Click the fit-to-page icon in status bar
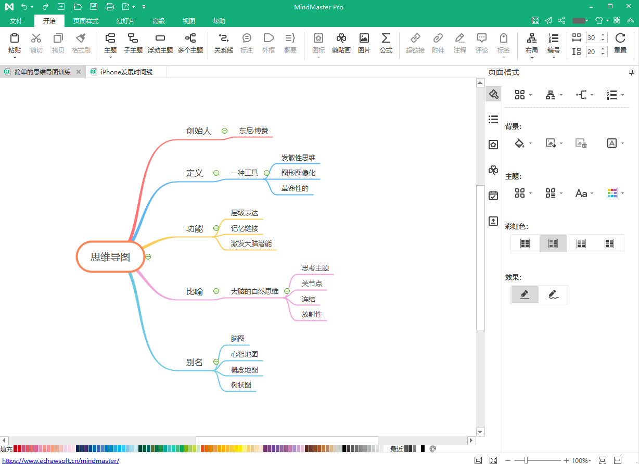Screen dimensions: 639x464 pyautogui.click(x=478, y=460)
